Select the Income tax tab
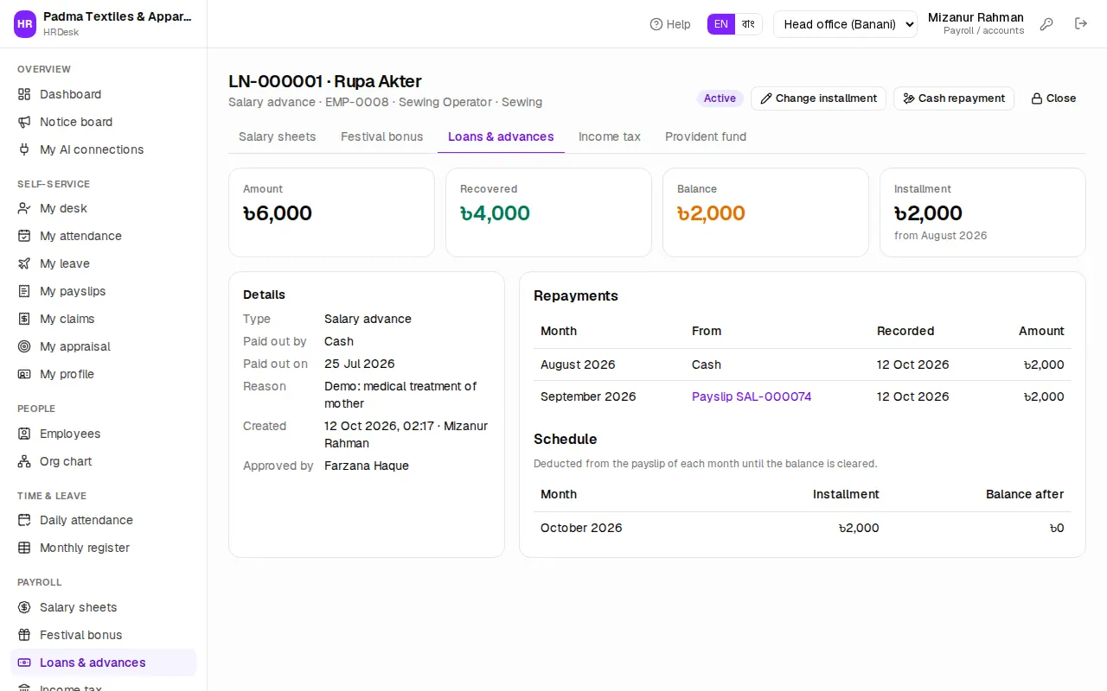This screenshot has width=1107, height=691. tap(610, 136)
